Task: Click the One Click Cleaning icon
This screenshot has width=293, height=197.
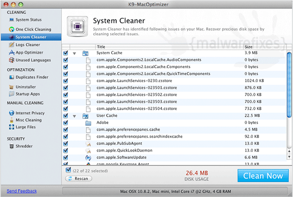Action: click(12, 29)
